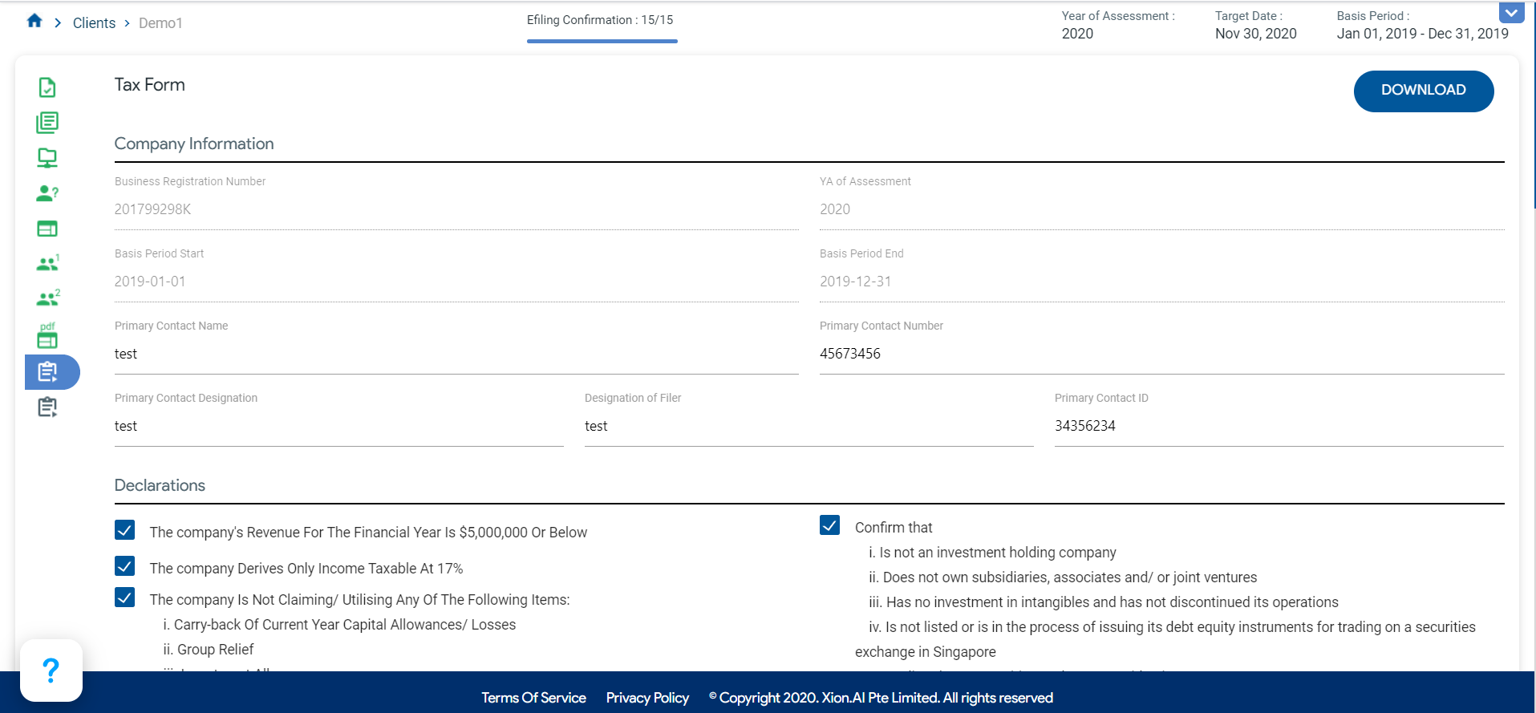Open the document checkmark sidebar icon
1536x713 pixels.
click(x=47, y=87)
